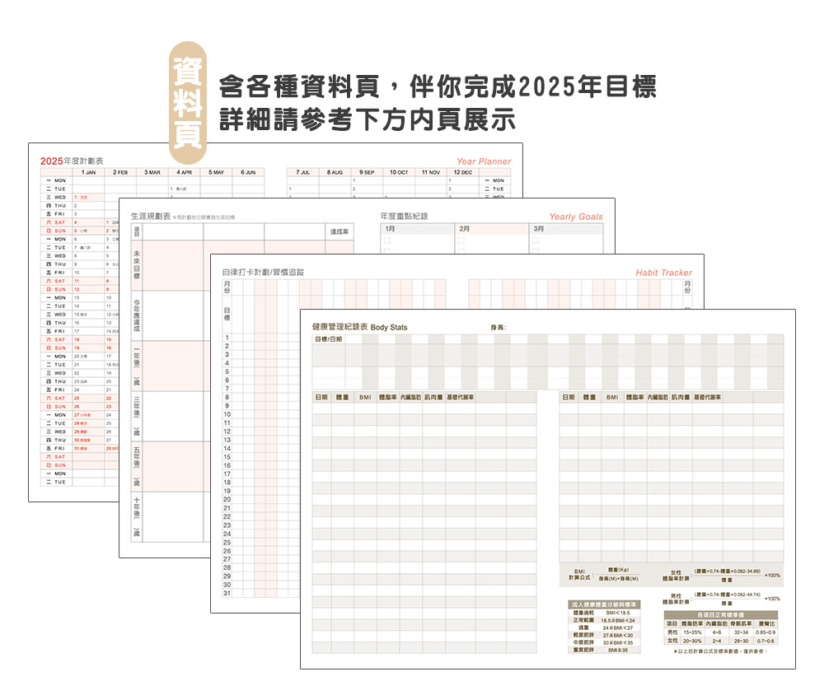This screenshot has width=824, height=700.
Task: Select the 2025年度計劃表 page title
Action: point(72,161)
